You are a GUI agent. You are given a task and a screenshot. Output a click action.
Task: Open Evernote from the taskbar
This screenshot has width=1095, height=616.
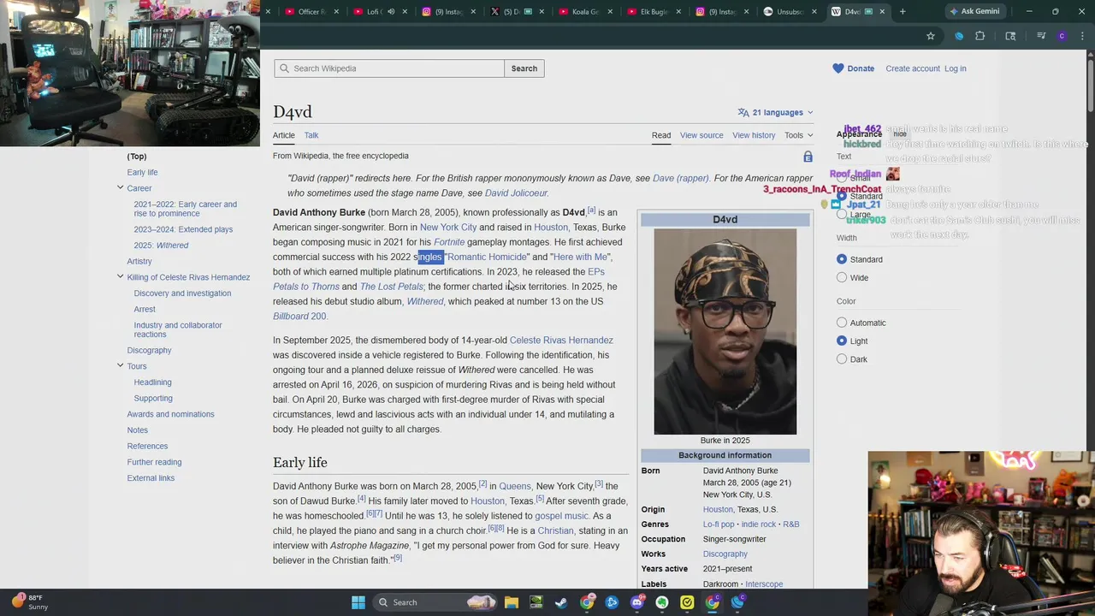[662, 602]
